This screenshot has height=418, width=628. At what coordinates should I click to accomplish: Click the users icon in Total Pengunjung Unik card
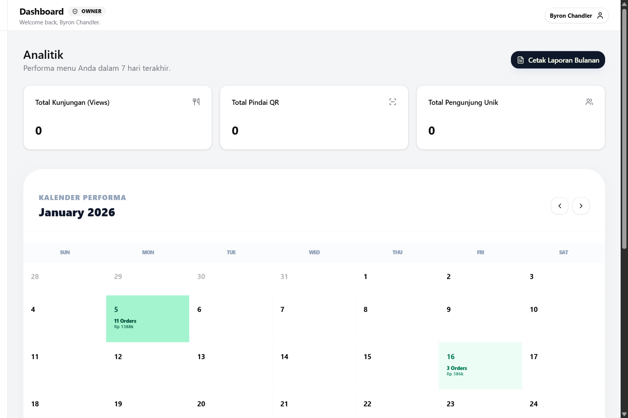pyautogui.click(x=589, y=102)
